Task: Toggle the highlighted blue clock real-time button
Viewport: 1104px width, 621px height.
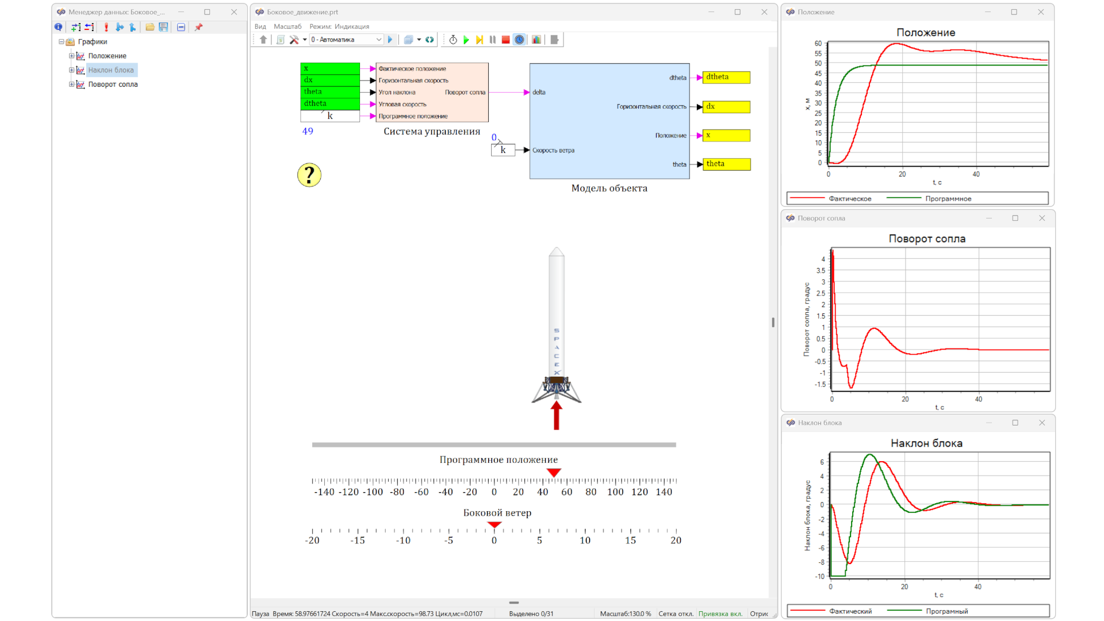Action: (x=519, y=40)
